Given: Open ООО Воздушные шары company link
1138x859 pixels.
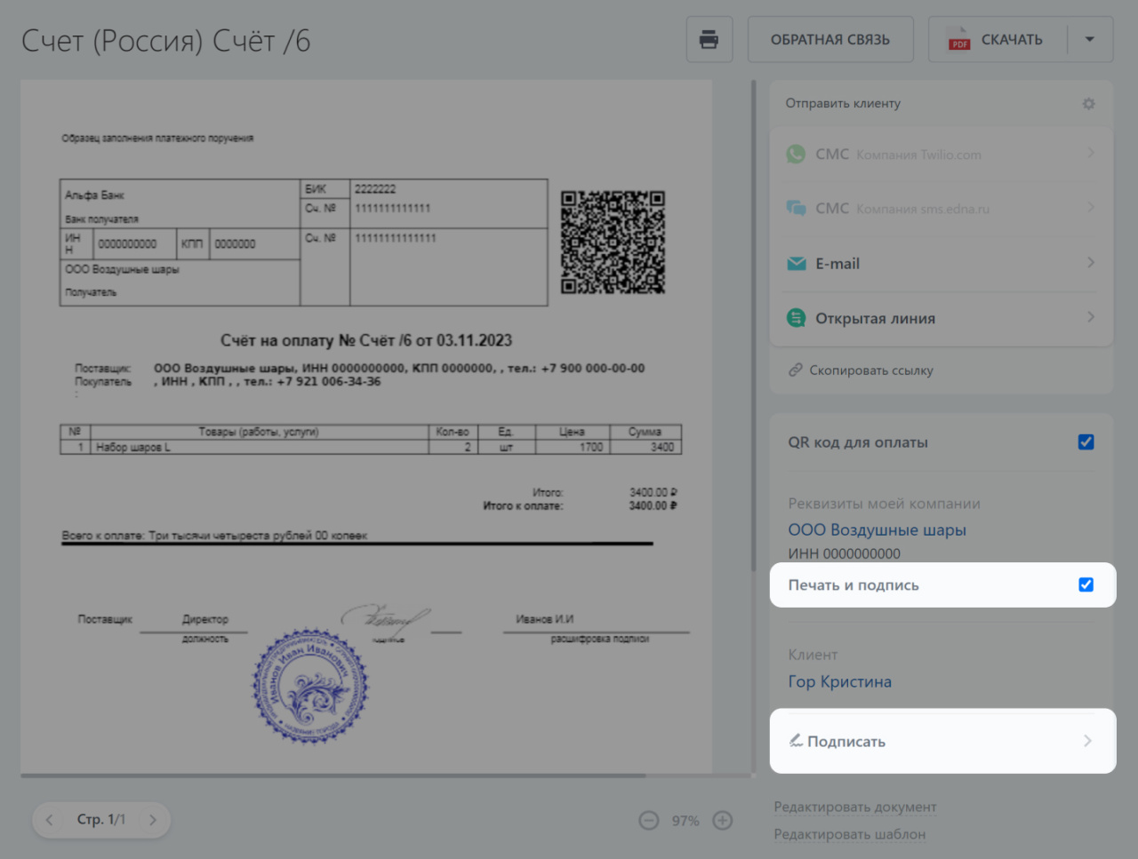Looking at the screenshot, I should (x=877, y=530).
